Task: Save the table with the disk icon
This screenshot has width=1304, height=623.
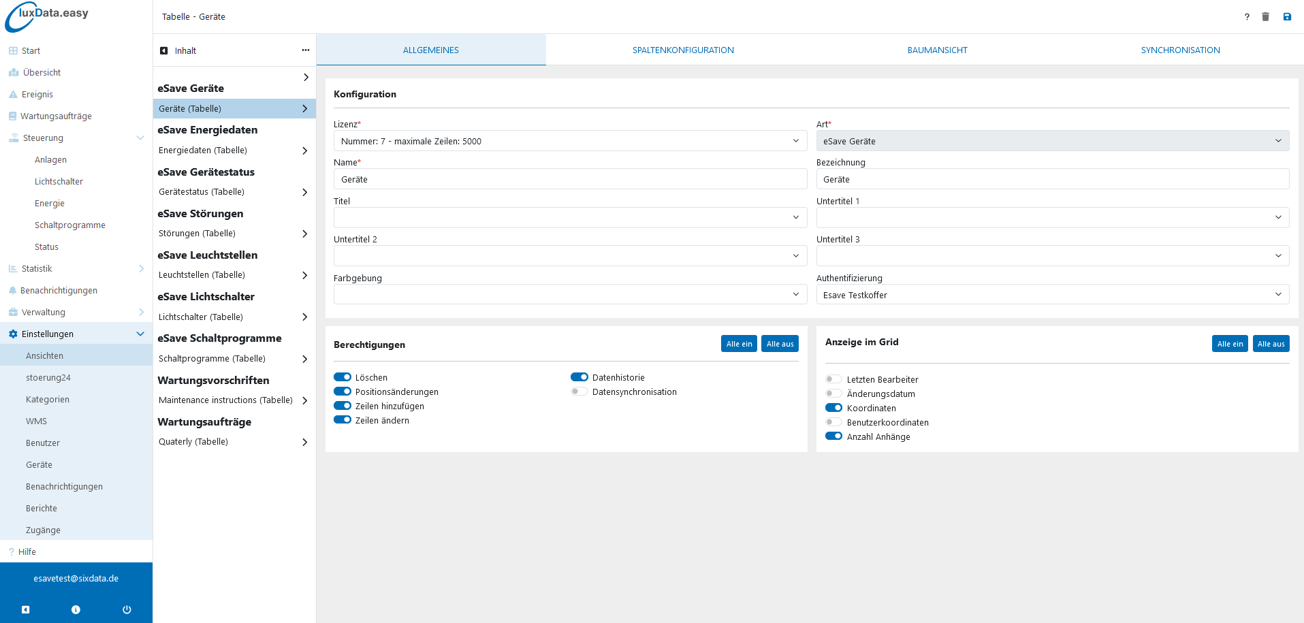Action: tap(1287, 17)
